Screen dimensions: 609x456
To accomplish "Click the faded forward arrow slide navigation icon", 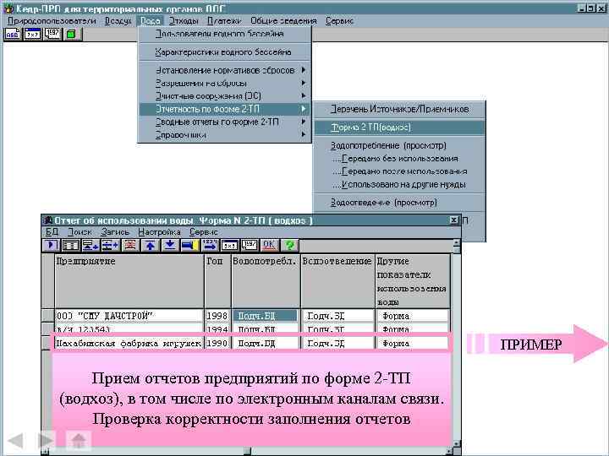I will tap(47, 441).
